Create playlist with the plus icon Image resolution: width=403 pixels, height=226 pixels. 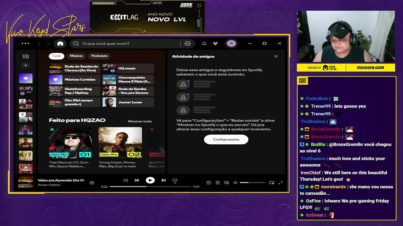tap(26, 65)
